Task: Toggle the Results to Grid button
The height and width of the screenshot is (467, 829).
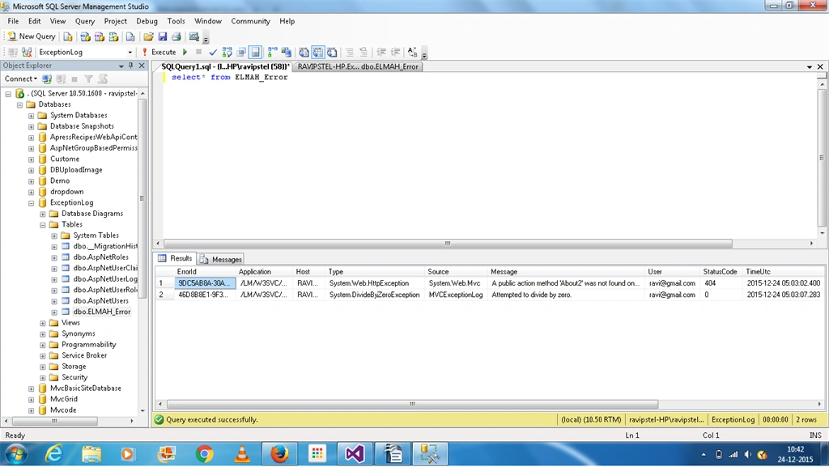Action: click(317, 52)
